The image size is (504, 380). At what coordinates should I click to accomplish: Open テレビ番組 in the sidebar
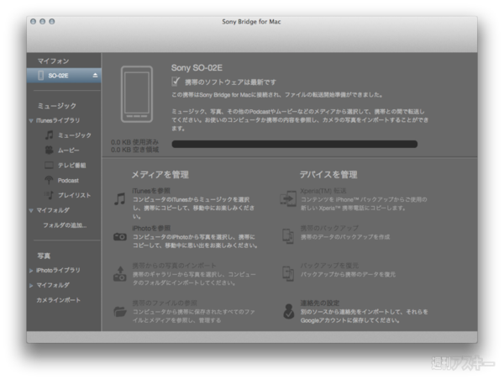(71, 166)
